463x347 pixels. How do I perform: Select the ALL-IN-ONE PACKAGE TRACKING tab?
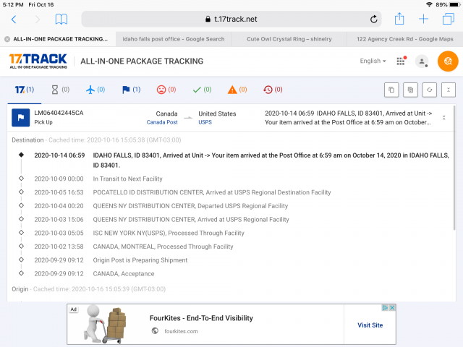pyautogui.click(x=58, y=39)
